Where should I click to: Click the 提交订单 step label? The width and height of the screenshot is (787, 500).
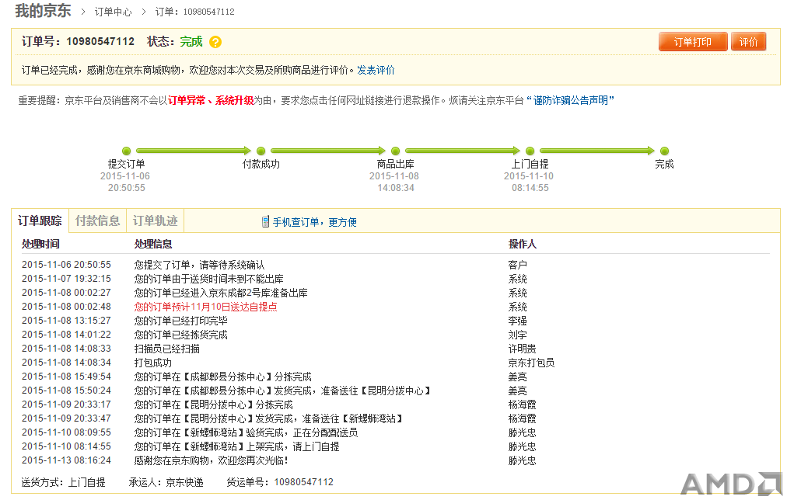click(x=127, y=164)
